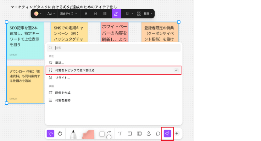Select the Table tool
Screen dimensions: 261x141
tap(139, 133)
